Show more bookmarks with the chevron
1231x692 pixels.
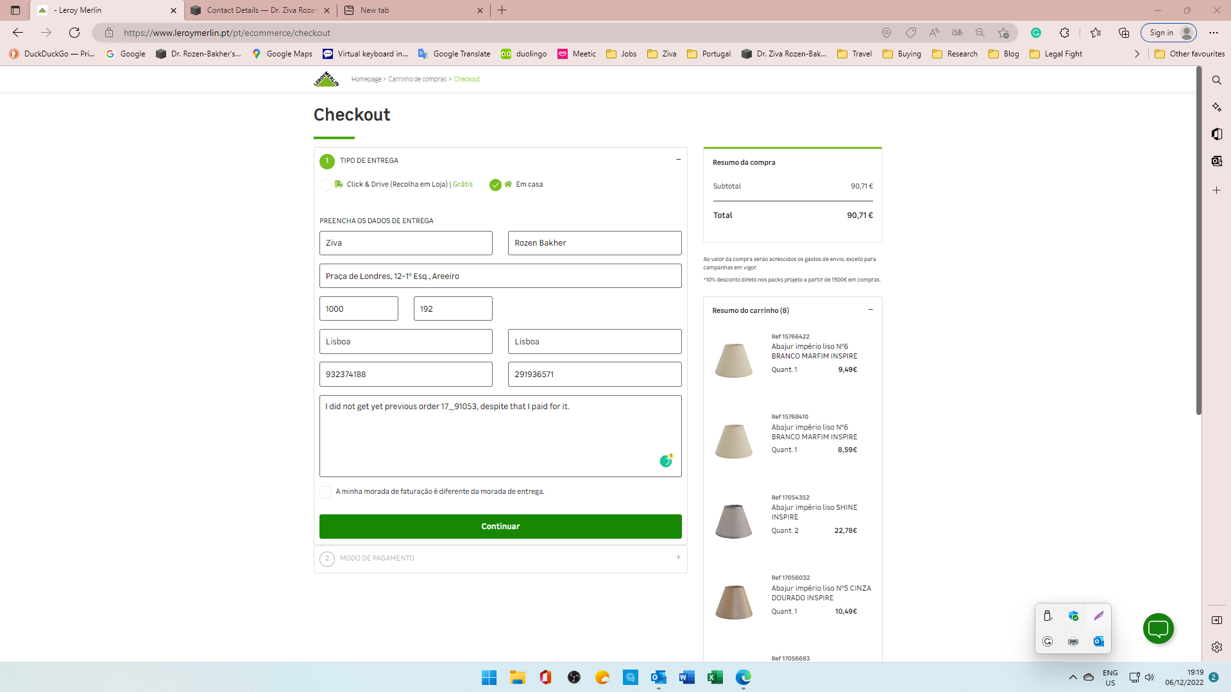pos(1137,54)
